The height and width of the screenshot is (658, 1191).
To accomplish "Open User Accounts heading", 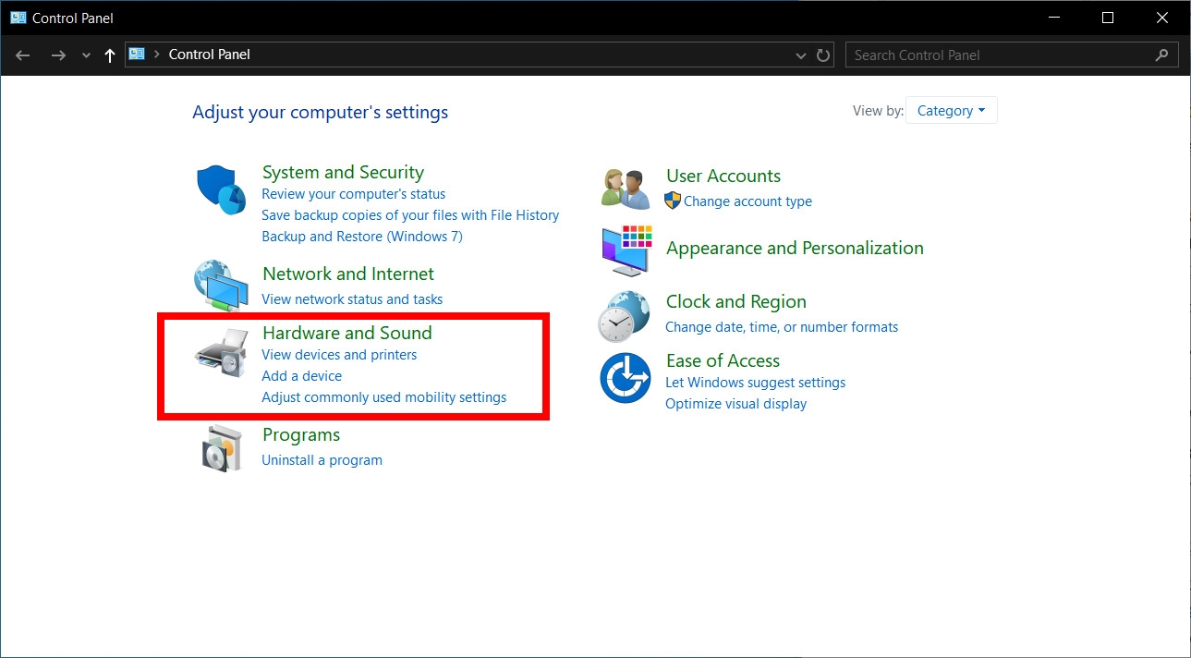I will [x=723, y=176].
